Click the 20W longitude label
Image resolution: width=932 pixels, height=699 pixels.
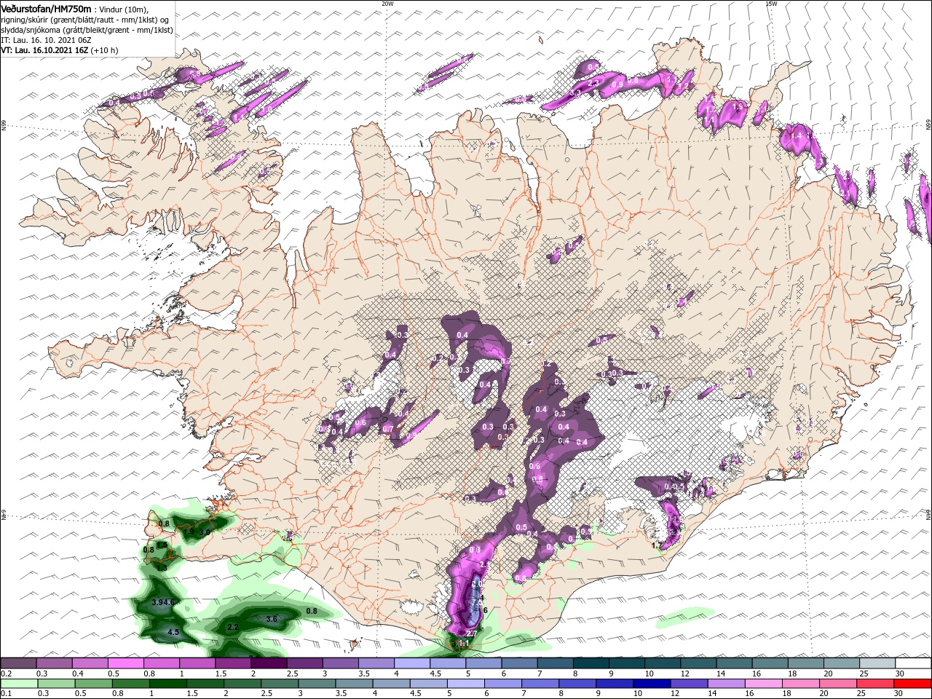pos(387,4)
